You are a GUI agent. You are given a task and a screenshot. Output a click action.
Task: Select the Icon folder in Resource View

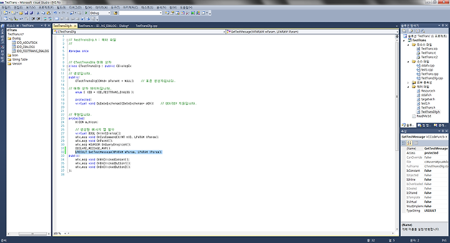click(x=15, y=55)
